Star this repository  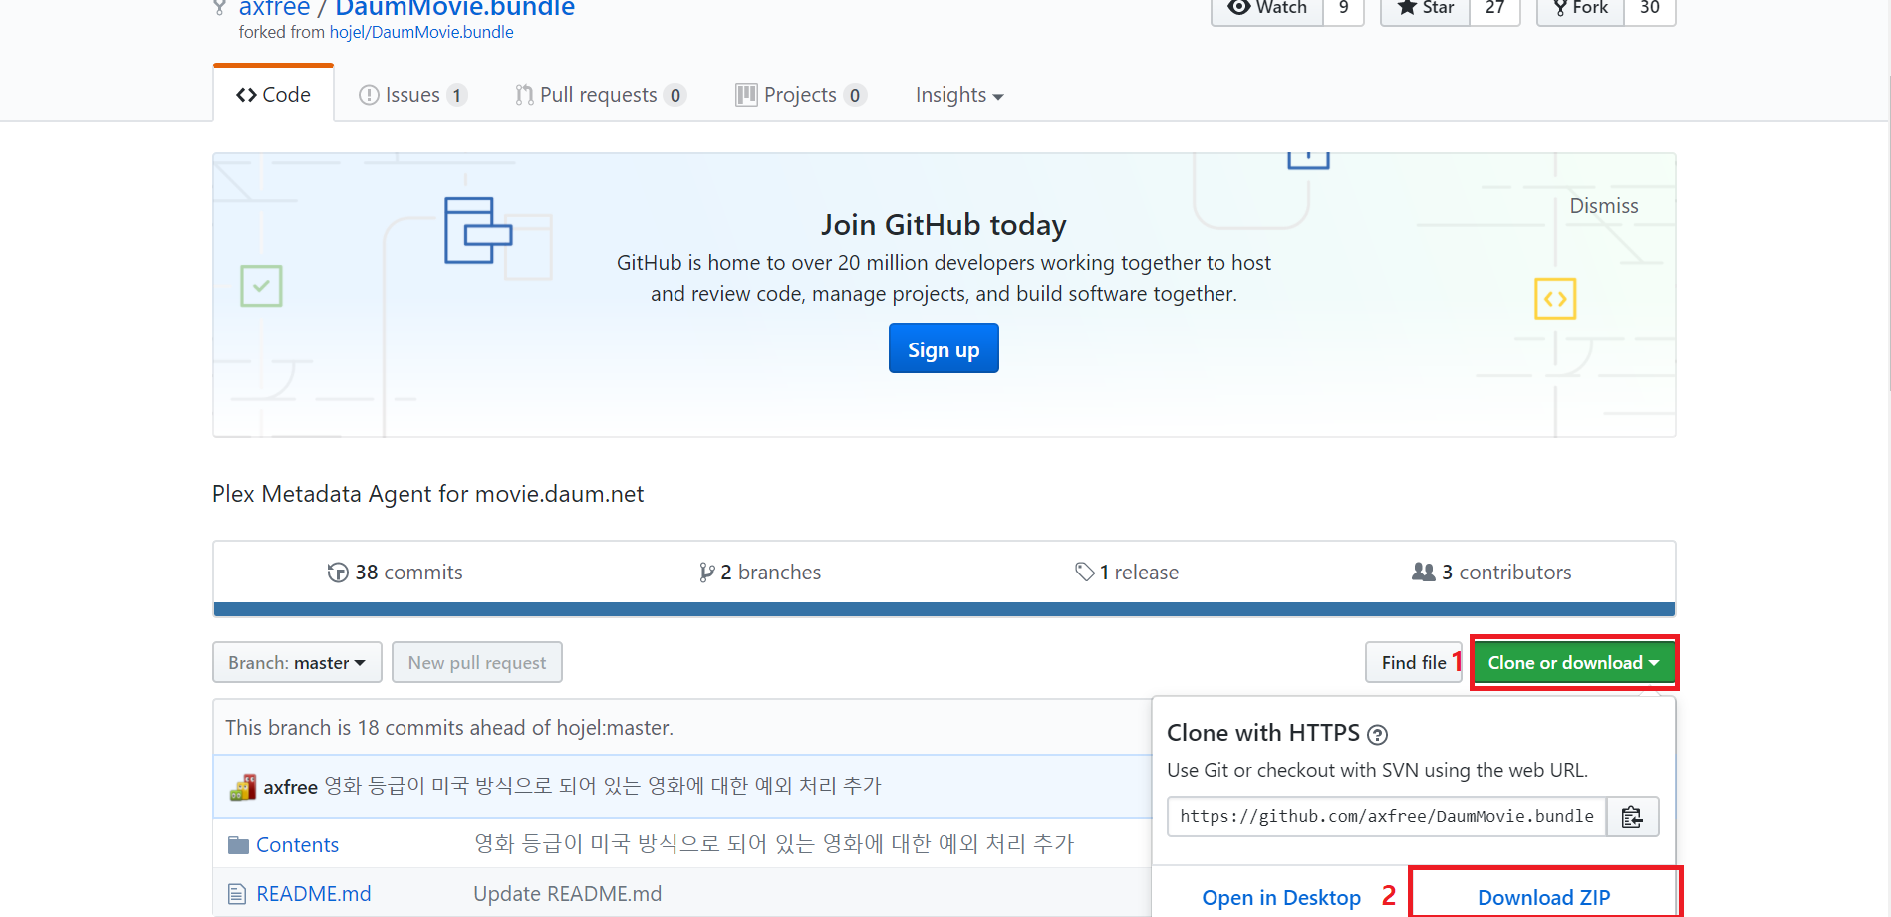(1426, 9)
